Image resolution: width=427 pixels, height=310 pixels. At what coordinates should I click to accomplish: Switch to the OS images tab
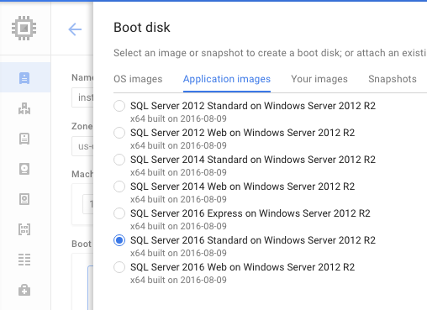(x=138, y=79)
